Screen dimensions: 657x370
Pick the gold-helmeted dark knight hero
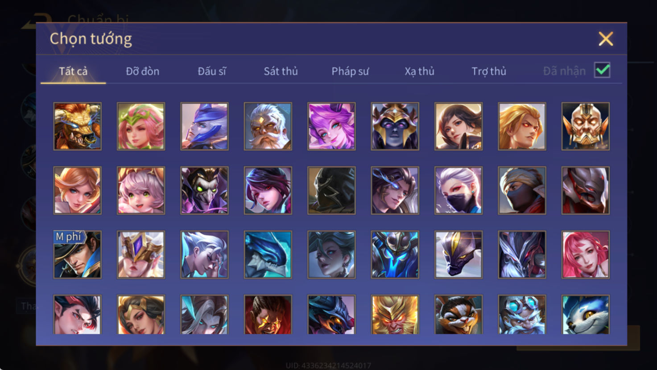pyautogui.click(x=395, y=126)
